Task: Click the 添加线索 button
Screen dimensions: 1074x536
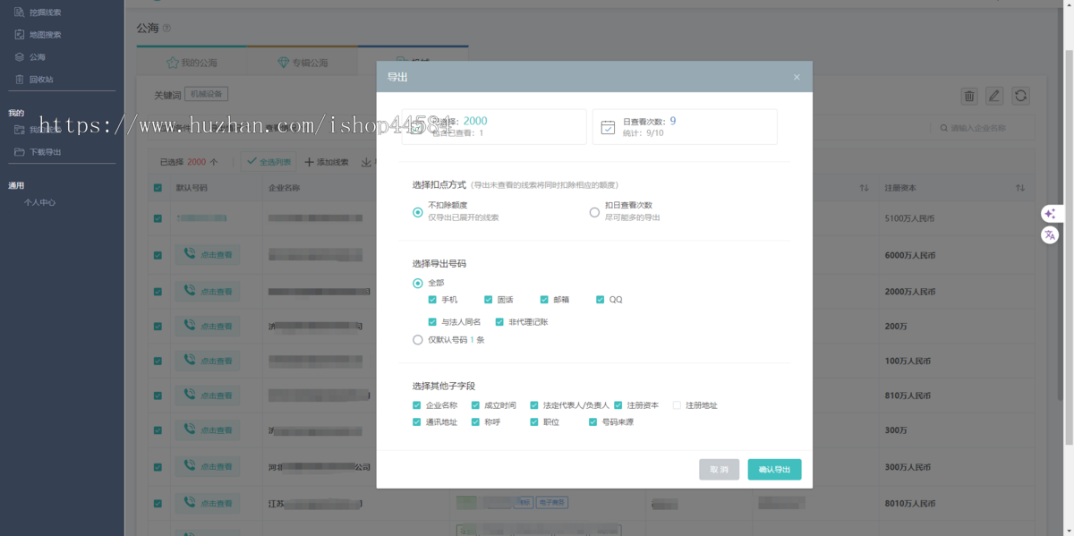Action: [327, 162]
